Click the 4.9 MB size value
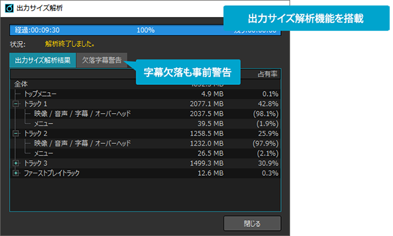393x236 pixels. [x=212, y=94]
